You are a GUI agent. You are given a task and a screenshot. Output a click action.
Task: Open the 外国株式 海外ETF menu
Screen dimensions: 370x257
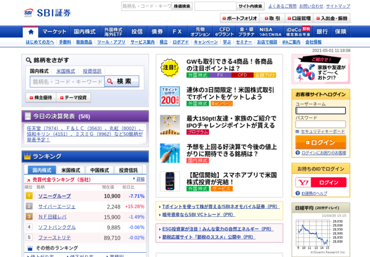(113, 32)
